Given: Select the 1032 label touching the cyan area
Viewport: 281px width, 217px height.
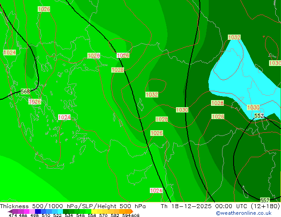Looking at the screenshot, I should [234, 37].
